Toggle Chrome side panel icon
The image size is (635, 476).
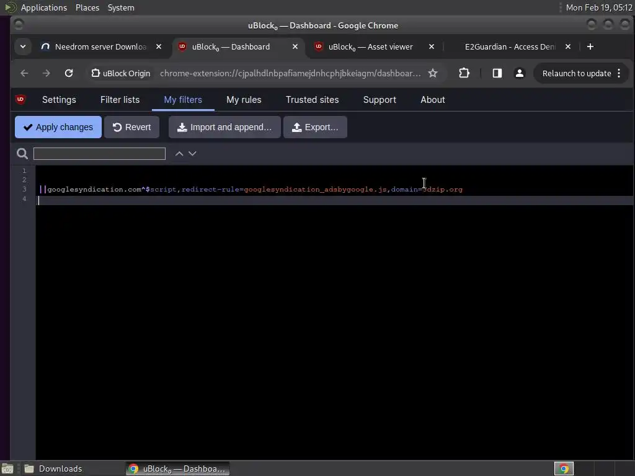497,73
